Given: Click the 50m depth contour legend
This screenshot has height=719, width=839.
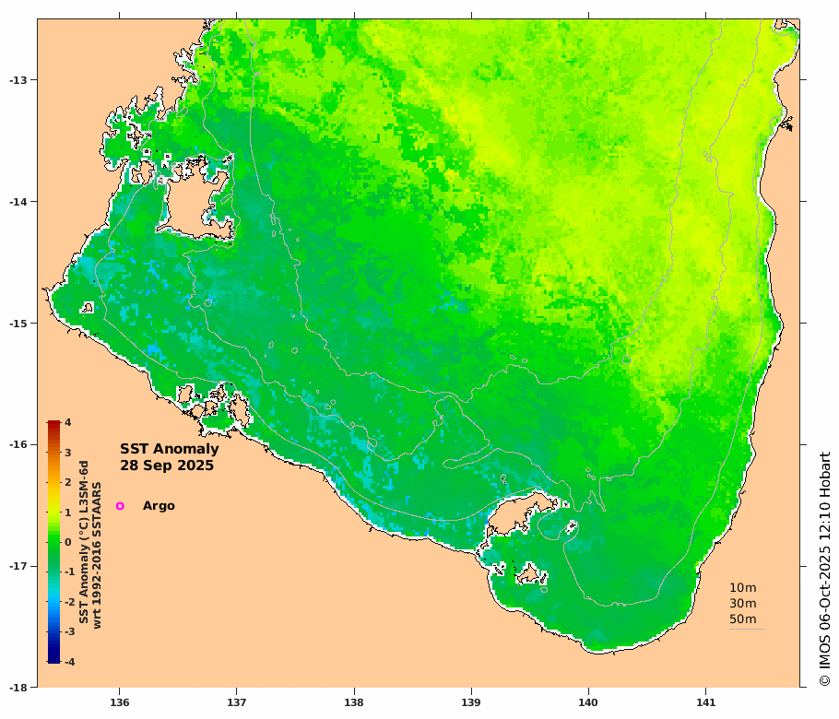Looking at the screenshot, I should pyautogui.click(x=743, y=619).
